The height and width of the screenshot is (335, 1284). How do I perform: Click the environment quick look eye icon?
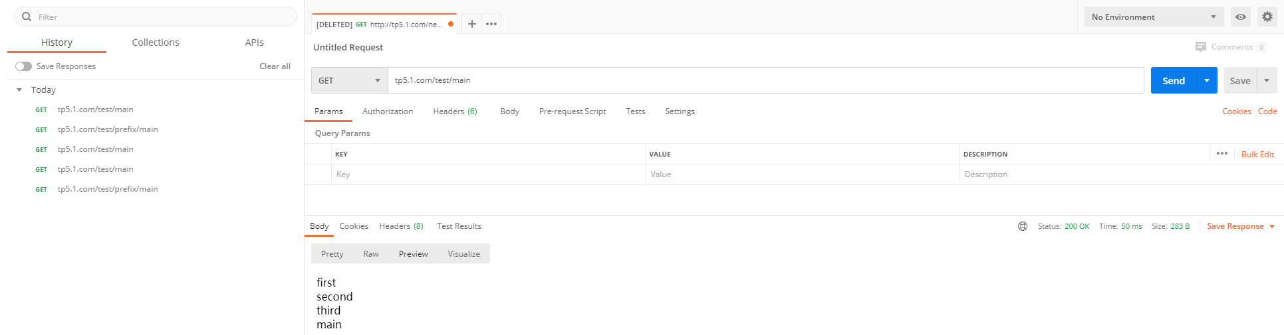click(1241, 17)
